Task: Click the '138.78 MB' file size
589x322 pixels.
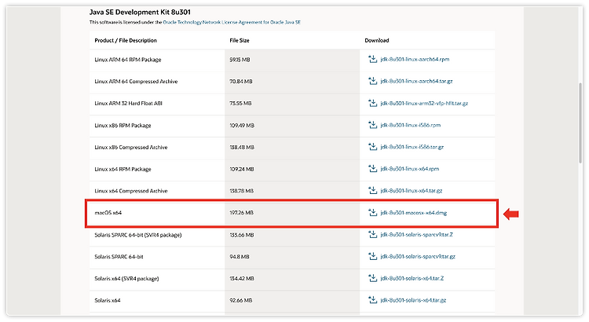Action: click(x=242, y=191)
